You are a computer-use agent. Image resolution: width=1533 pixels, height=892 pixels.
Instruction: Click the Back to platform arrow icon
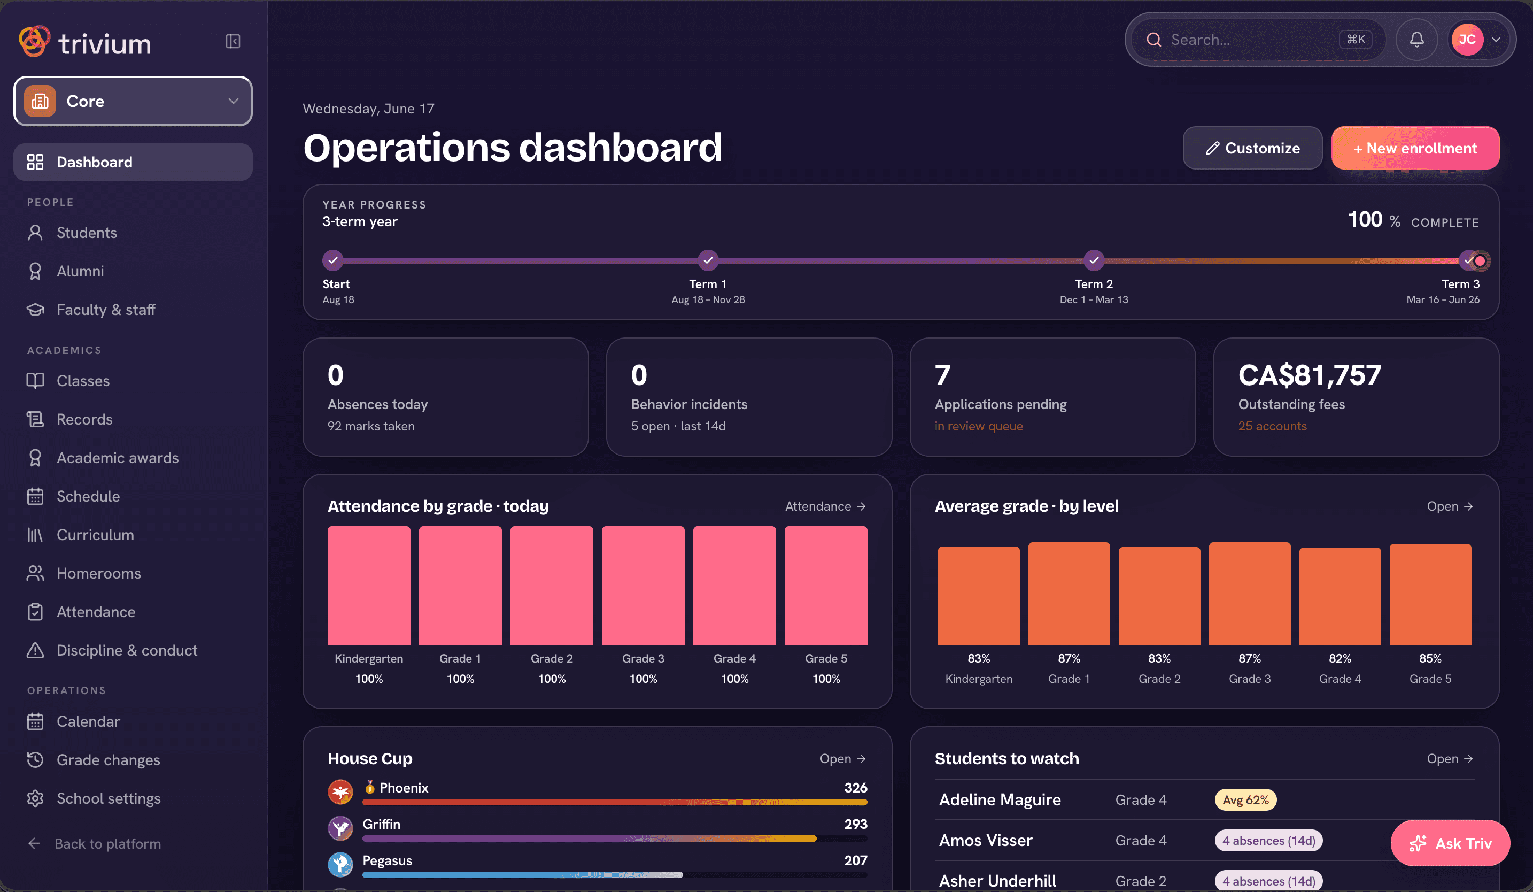(35, 843)
